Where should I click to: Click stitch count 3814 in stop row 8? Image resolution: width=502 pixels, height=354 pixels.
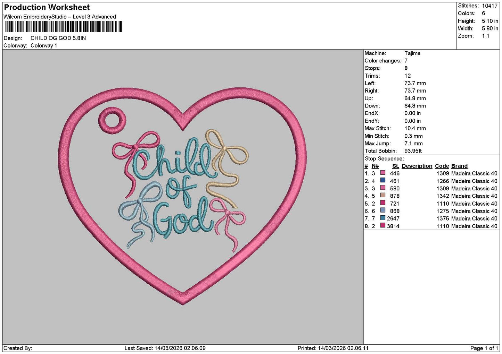click(x=393, y=226)
